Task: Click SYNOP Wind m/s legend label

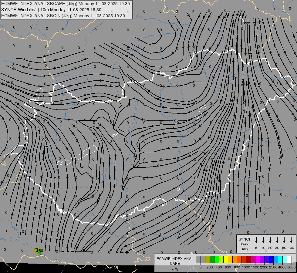Action: pos(245,244)
